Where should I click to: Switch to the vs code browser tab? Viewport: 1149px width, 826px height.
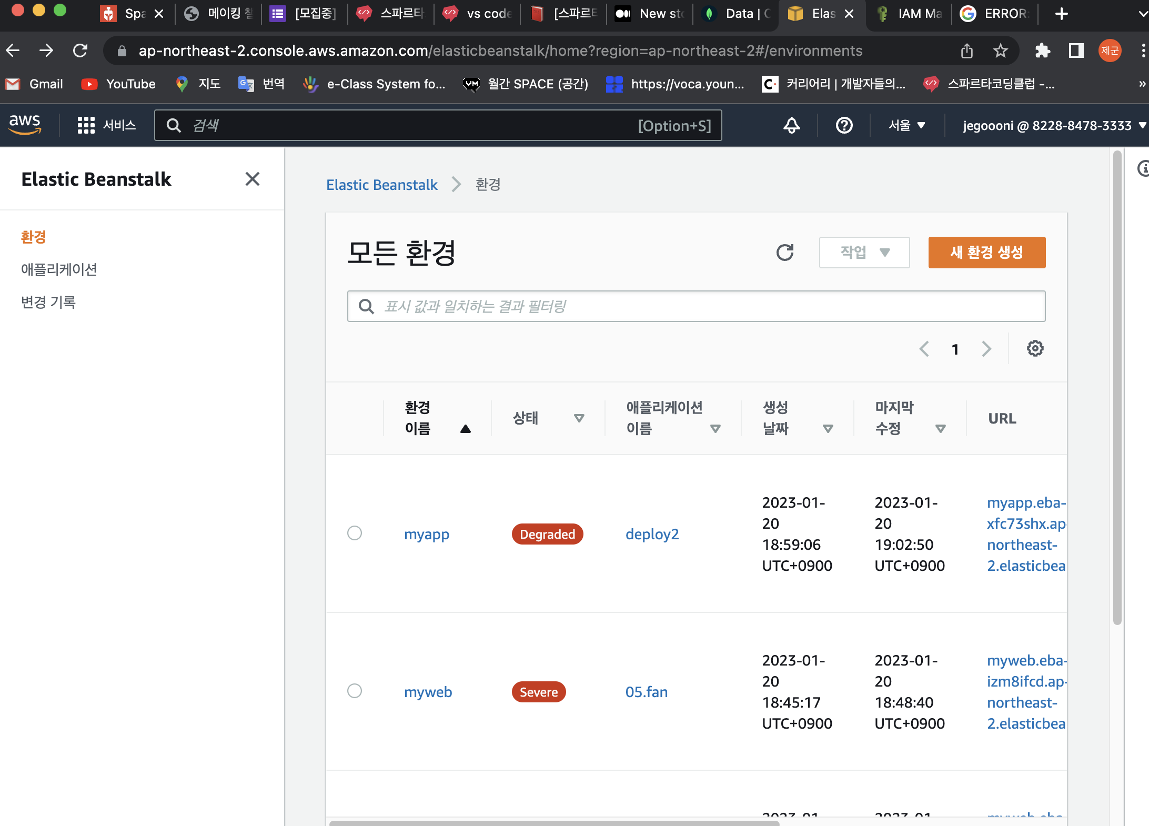click(x=477, y=14)
